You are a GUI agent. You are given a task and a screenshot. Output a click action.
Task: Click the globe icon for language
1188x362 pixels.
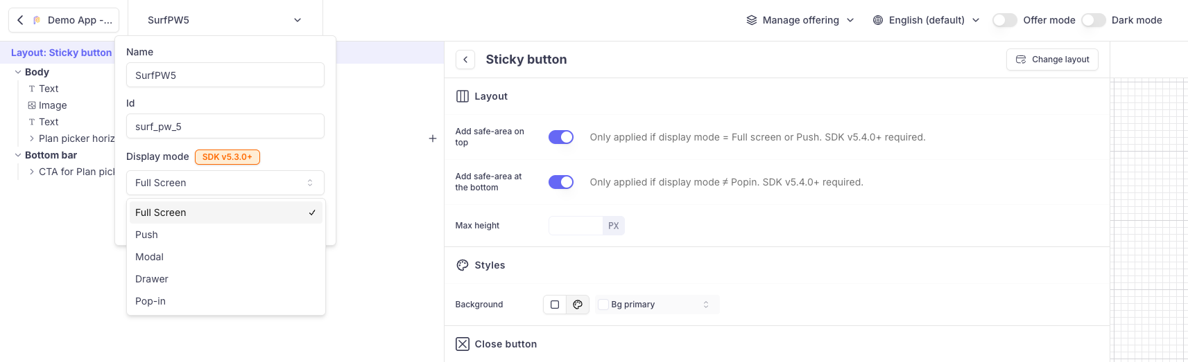(x=878, y=20)
